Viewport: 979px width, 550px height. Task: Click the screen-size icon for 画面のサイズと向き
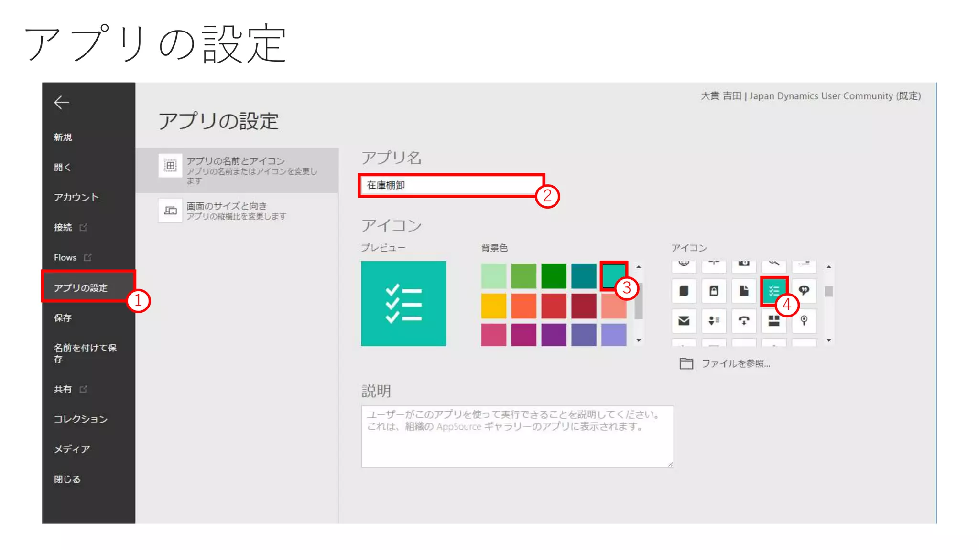(170, 211)
